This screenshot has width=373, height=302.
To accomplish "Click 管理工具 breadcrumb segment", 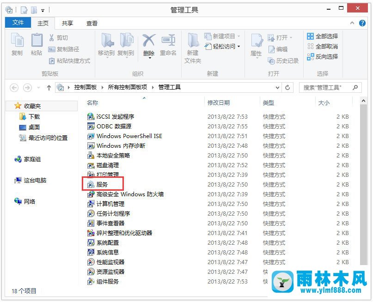I will (170, 87).
